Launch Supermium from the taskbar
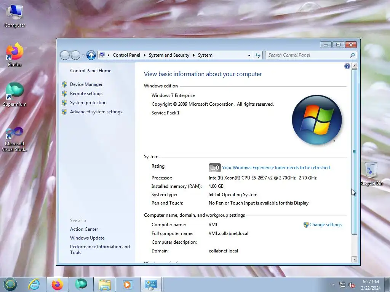The image size is (390, 292). [81, 284]
